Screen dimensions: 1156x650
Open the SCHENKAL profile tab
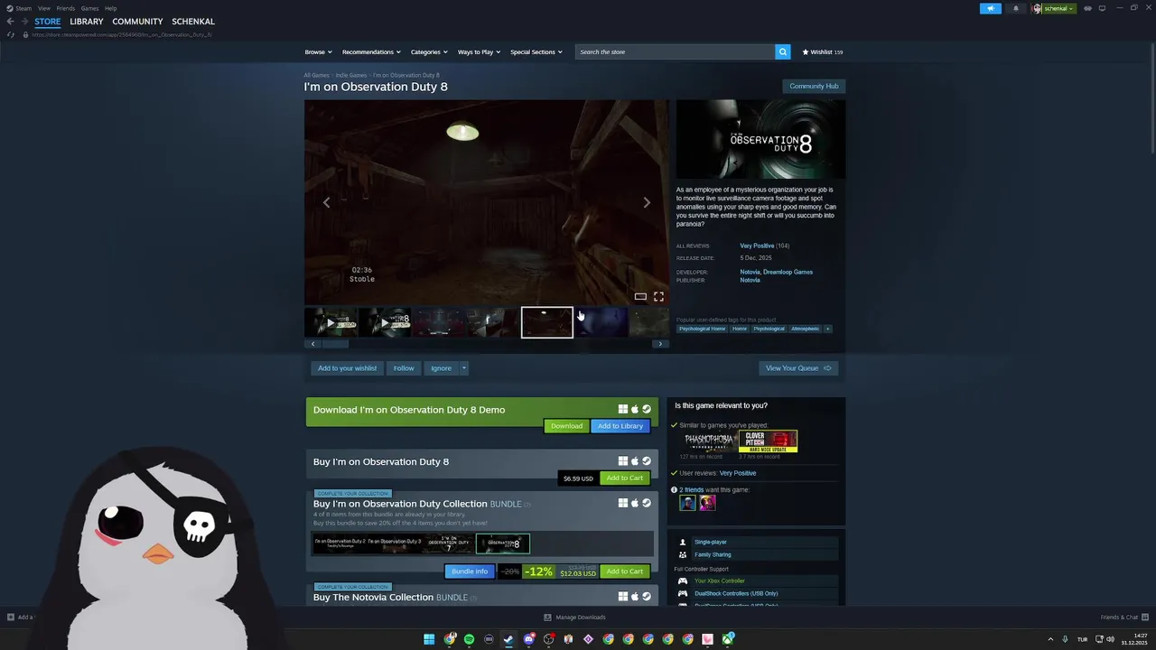click(193, 22)
